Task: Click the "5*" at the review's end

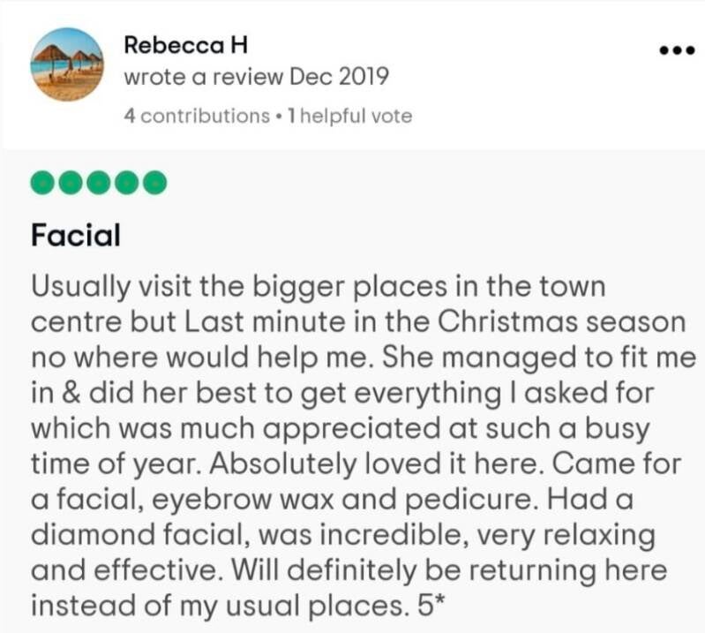Action: [431, 606]
